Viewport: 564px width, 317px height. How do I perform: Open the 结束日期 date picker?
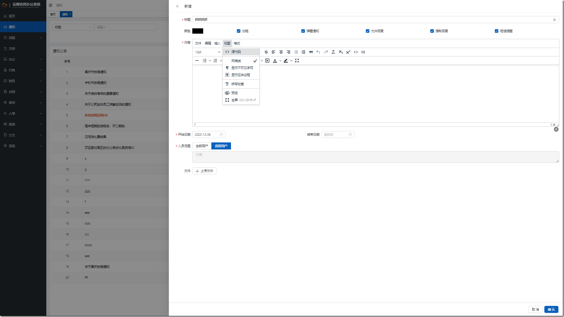pyautogui.click(x=338, y=135)
